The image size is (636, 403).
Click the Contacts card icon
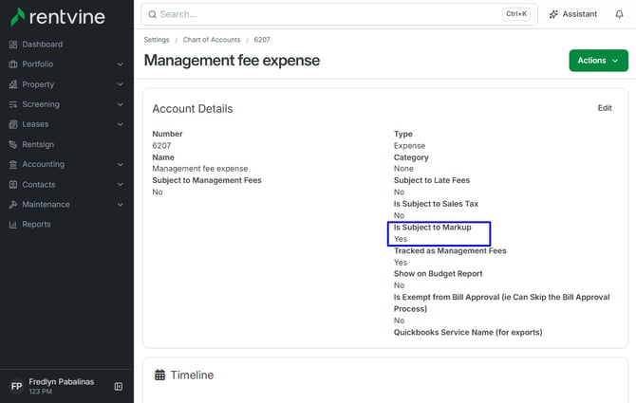(13, 185)
